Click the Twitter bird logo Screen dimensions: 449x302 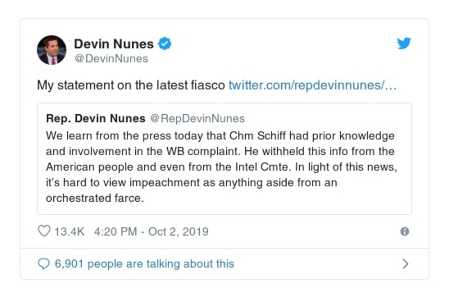click(x=404, y=44)
